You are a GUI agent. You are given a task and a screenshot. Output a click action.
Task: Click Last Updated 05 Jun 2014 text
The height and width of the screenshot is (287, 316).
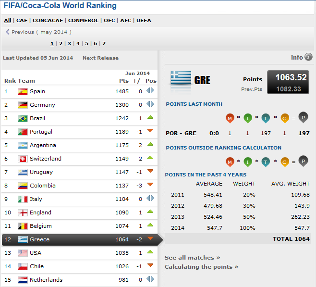tap(38, 58)
